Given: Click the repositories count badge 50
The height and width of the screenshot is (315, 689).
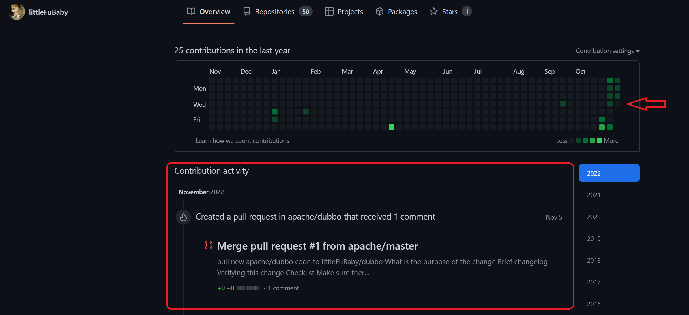Looking at the screenshot, I should pyautogui.click(x=306, y=12).
